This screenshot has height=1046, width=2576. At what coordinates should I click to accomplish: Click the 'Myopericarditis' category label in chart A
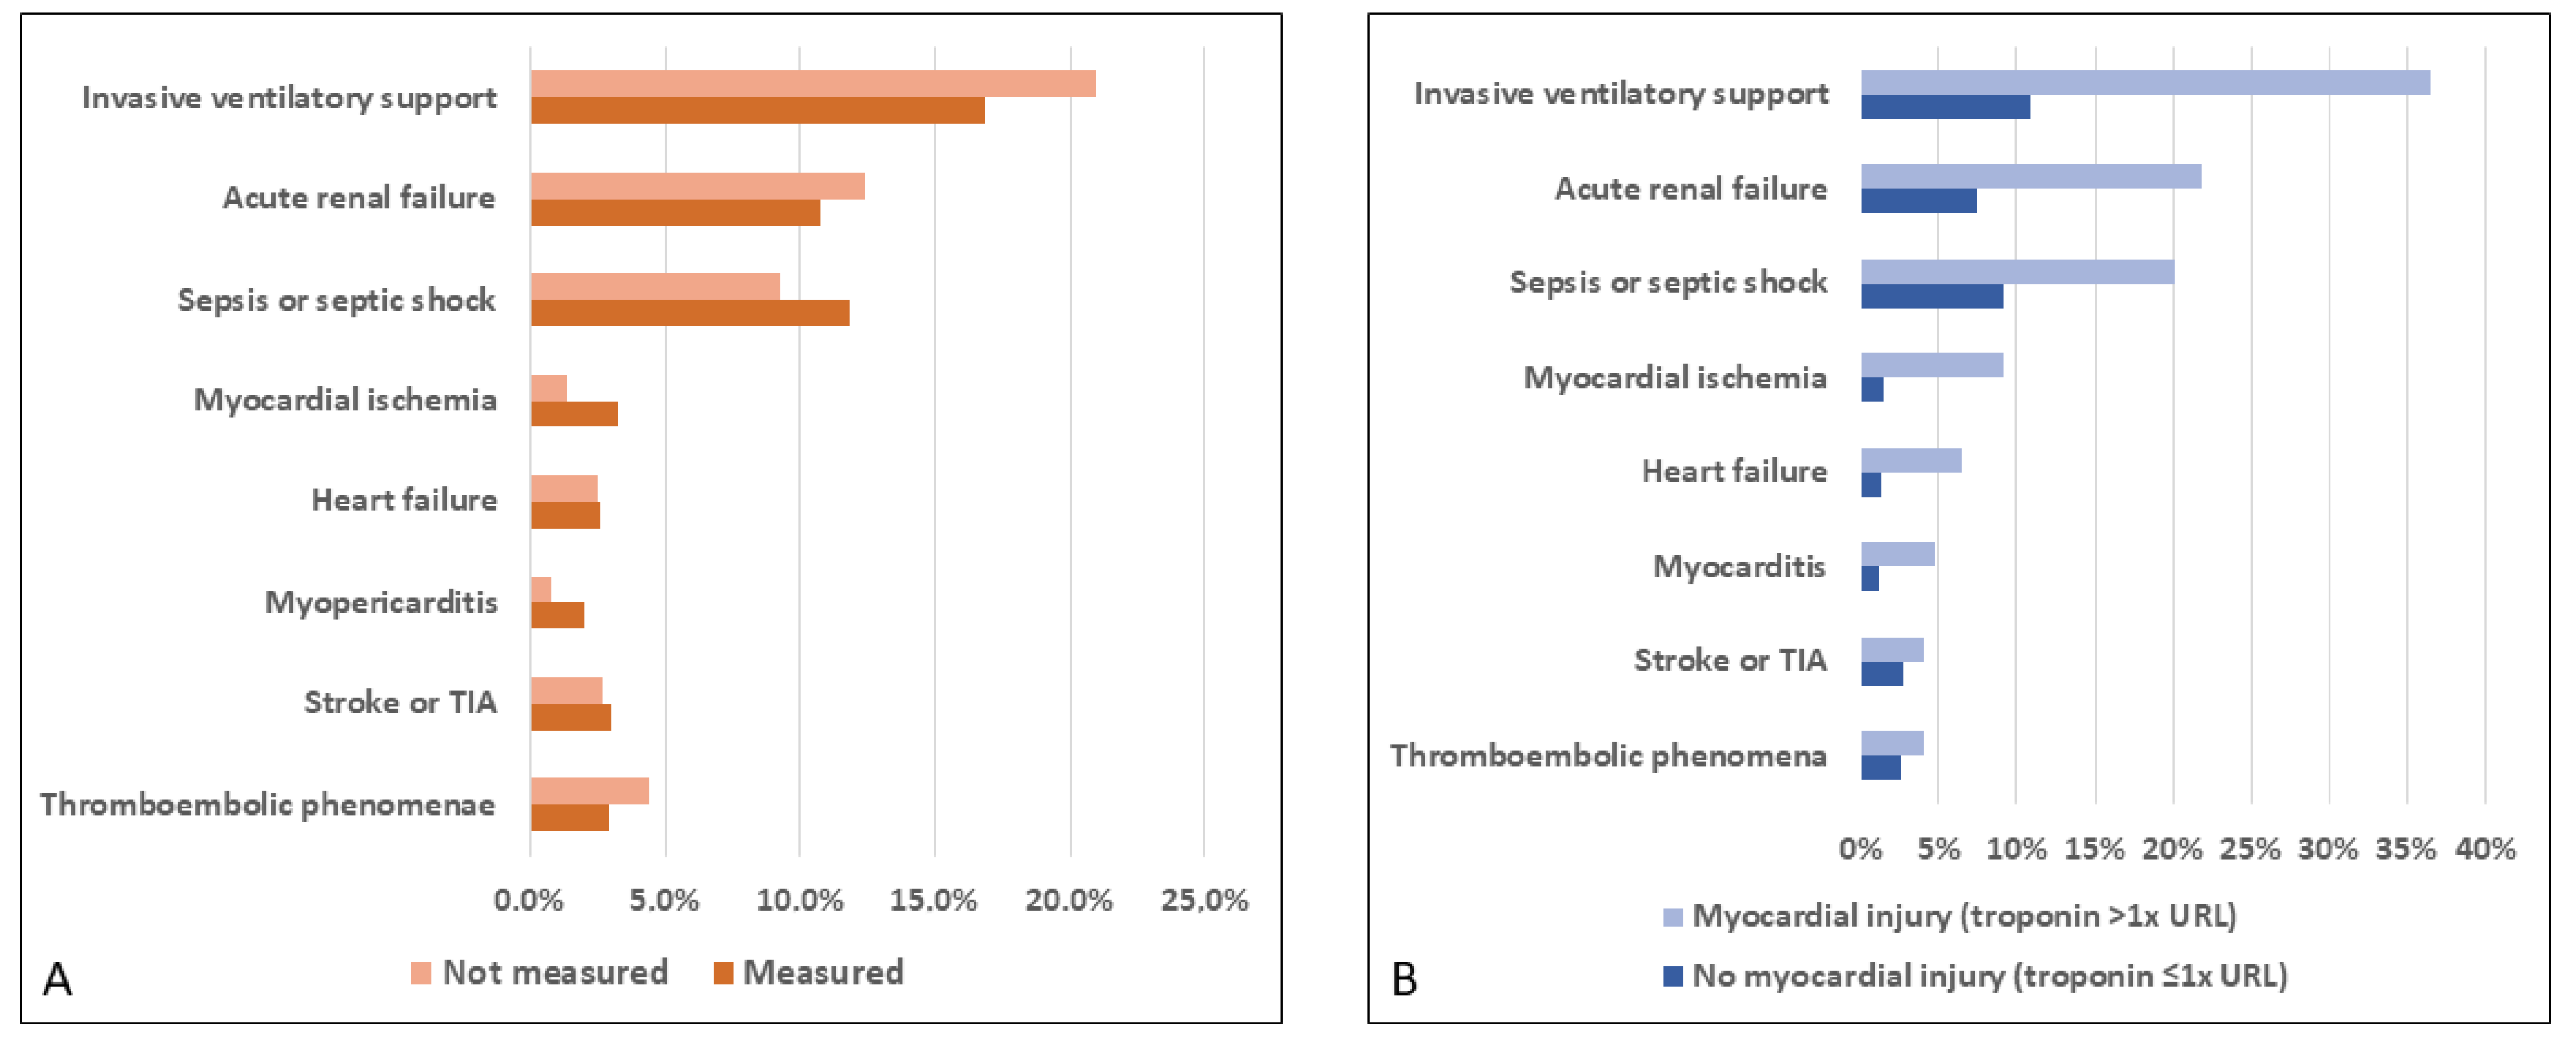(x=381, y=602)
